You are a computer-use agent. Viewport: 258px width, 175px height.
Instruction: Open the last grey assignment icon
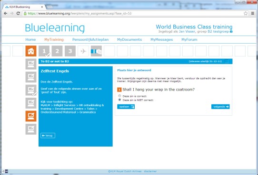[x=31, y=129]
